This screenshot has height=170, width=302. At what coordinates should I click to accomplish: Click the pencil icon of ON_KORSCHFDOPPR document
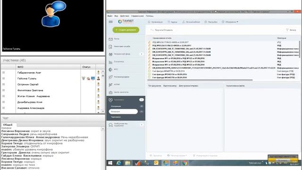coord(149,68)
